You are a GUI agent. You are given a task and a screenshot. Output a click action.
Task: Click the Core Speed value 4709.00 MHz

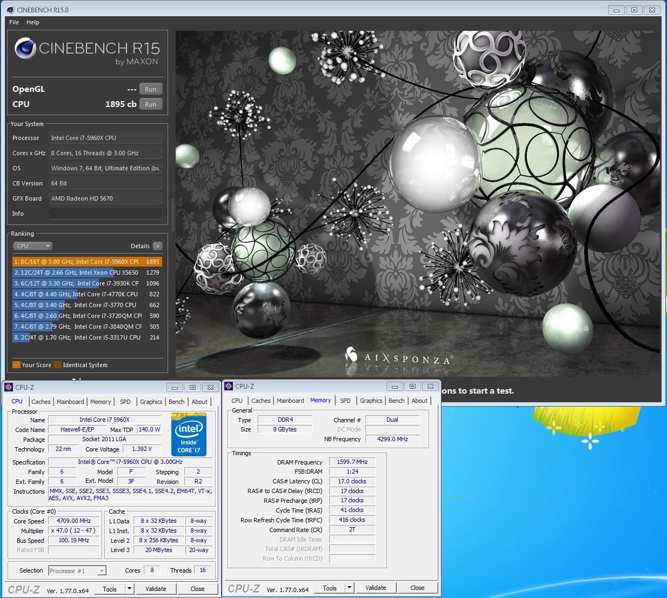tap(74, 521)
